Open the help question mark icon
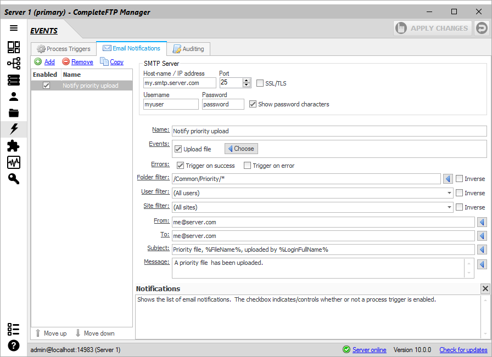Viewport: 492px width, 357px height. [x=14, y=345]
